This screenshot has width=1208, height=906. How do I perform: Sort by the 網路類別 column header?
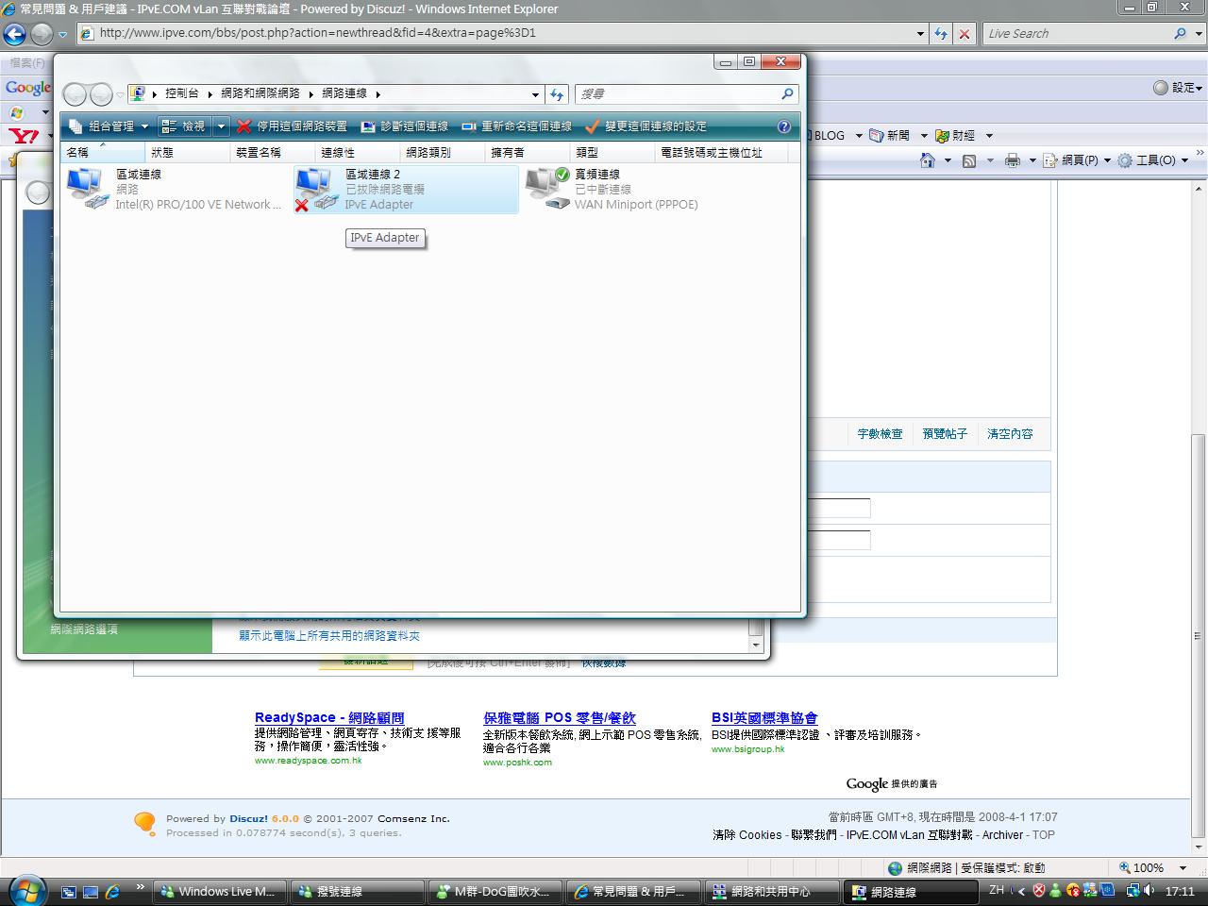[x=443, y=152]
